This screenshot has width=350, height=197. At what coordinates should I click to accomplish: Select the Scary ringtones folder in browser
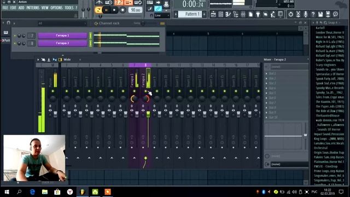[326, 65]
